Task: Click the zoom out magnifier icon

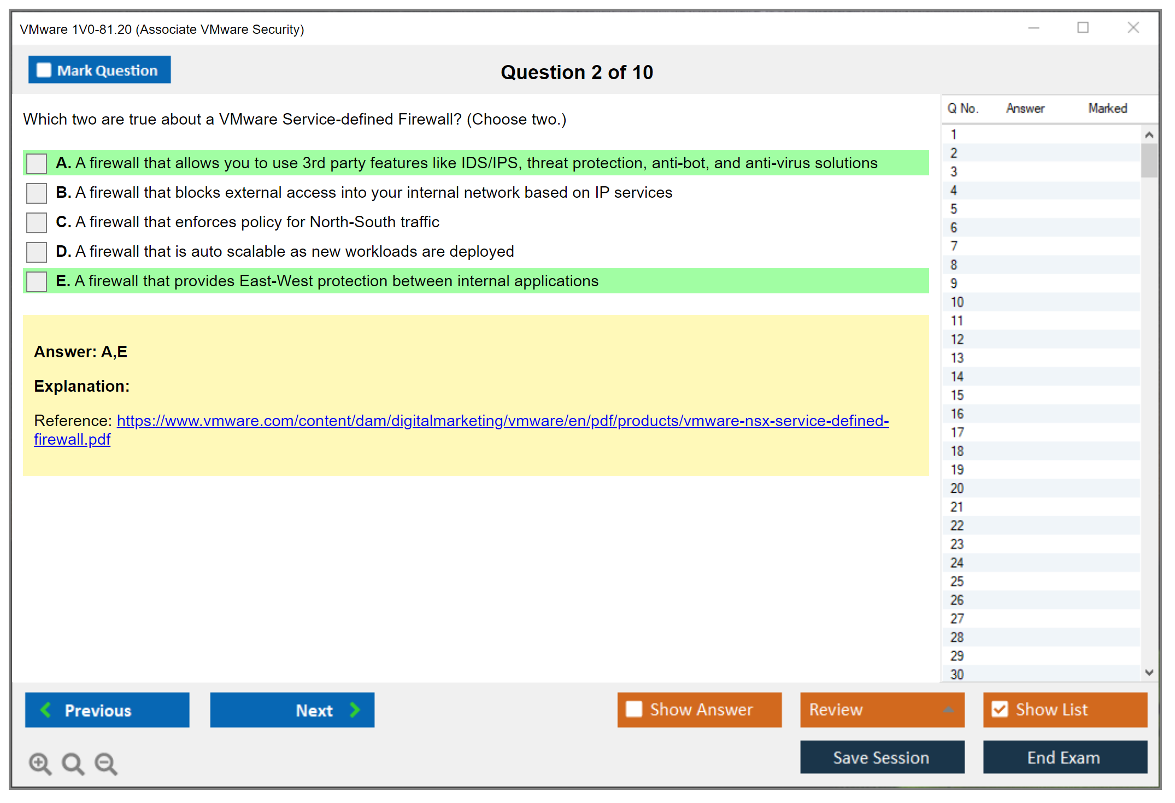Action: click(x=106, y=763)
